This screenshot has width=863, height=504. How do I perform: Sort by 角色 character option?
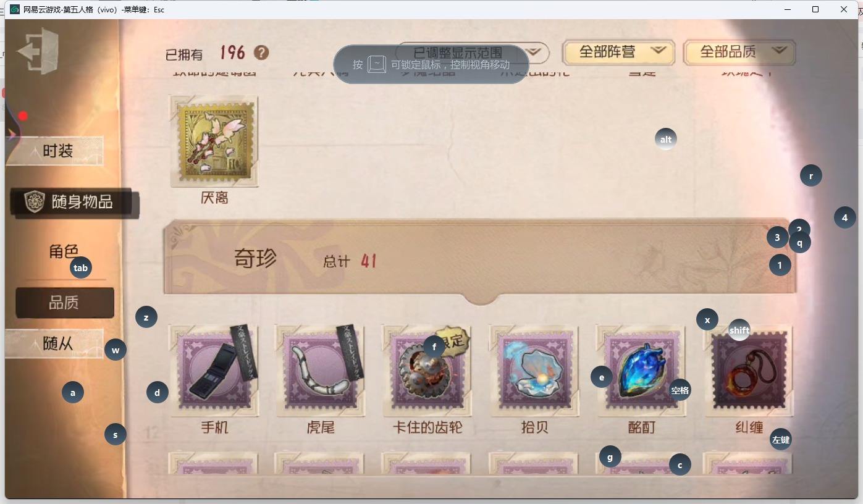click(x=64, y=251)
